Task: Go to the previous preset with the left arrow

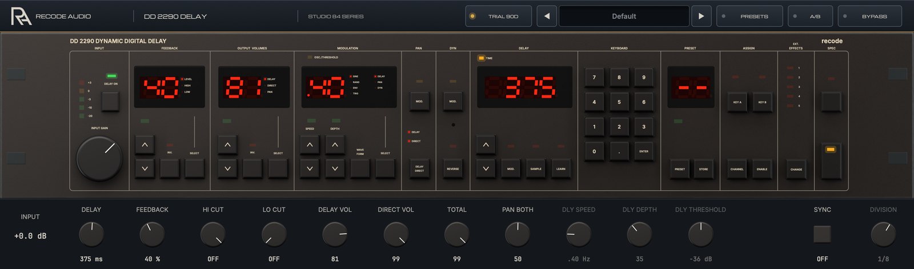Action: pyautogui.click(x=547, y=16)
